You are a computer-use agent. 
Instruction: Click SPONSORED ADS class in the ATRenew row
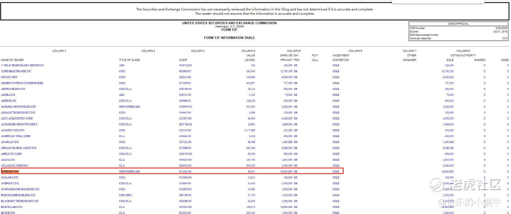(x=129, y=172)
